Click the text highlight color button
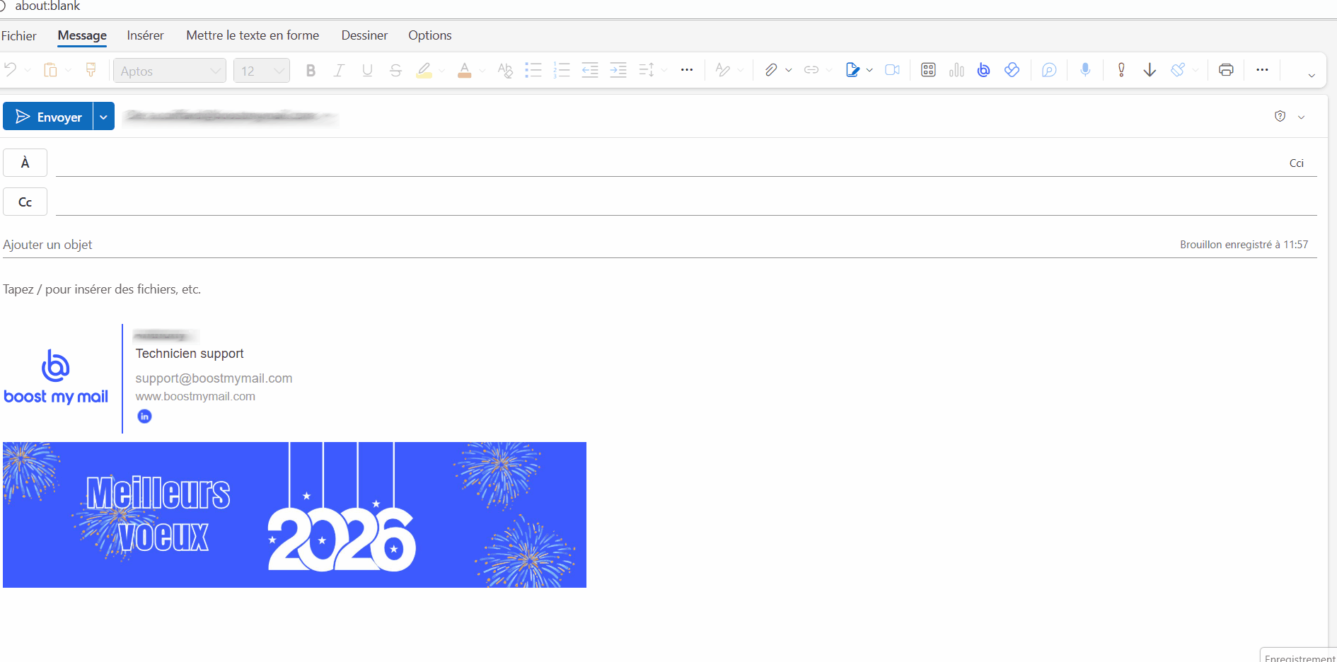 coord(424,71)
